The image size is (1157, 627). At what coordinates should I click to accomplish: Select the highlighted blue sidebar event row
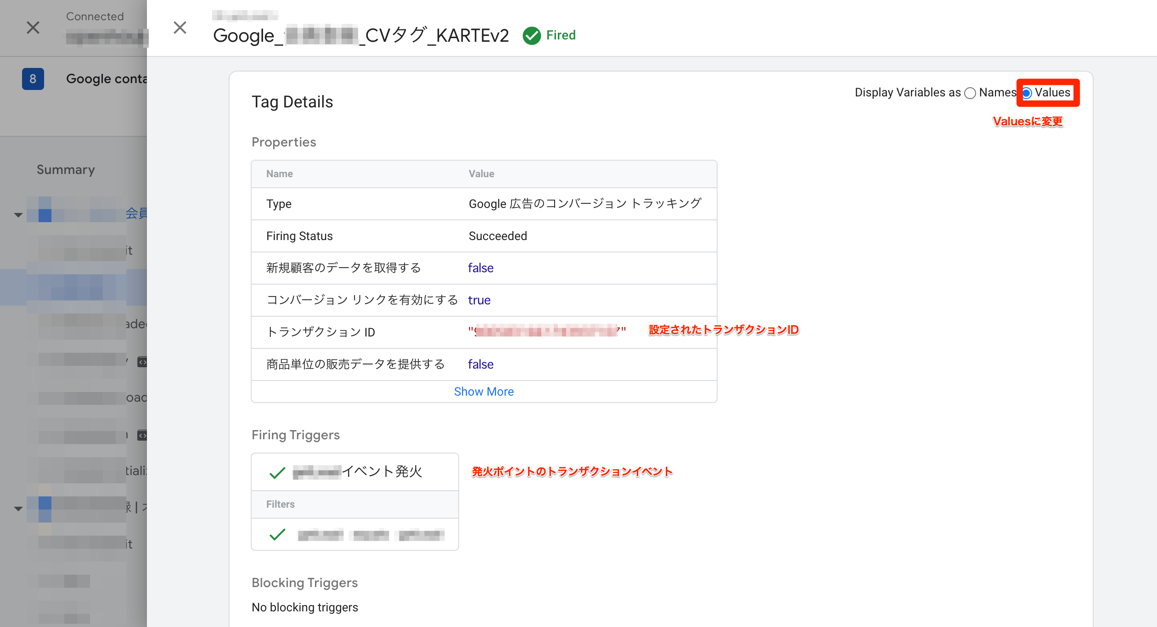(73, 287)
